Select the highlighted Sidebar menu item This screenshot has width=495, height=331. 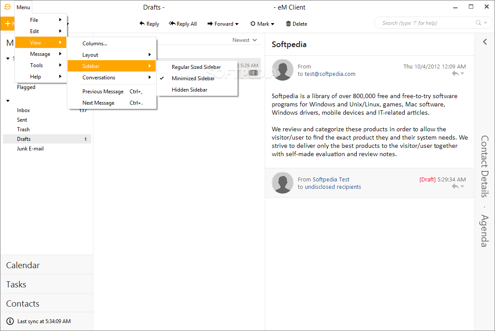pos(112,66)
